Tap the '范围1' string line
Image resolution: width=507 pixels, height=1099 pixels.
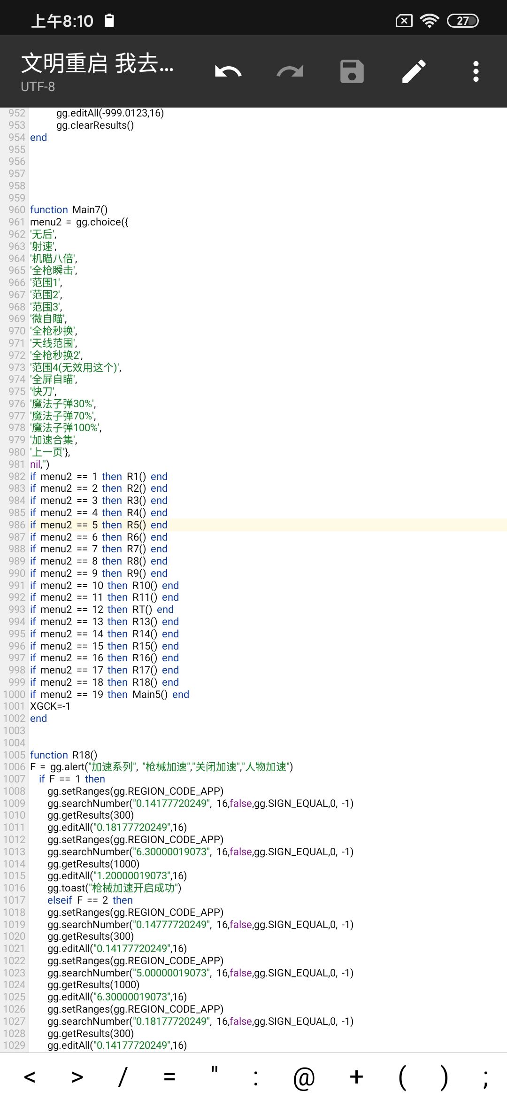click(x=46, y=283)
